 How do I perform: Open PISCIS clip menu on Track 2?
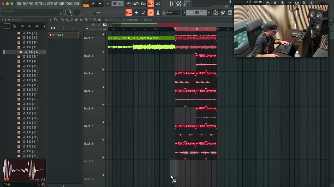(x=109, y=38)
